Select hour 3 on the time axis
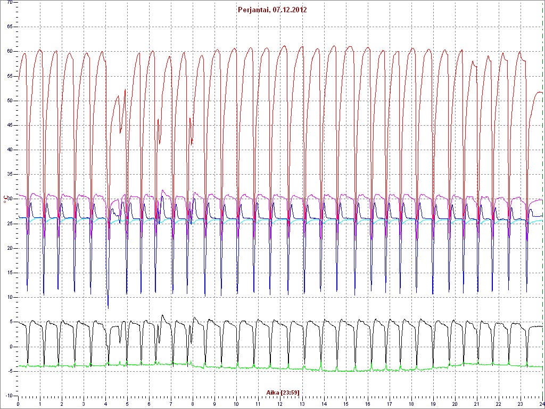The image size is (545, 409). pos(84,404)
